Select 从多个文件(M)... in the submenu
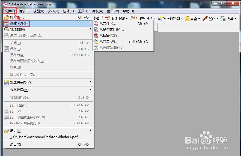 123,29
